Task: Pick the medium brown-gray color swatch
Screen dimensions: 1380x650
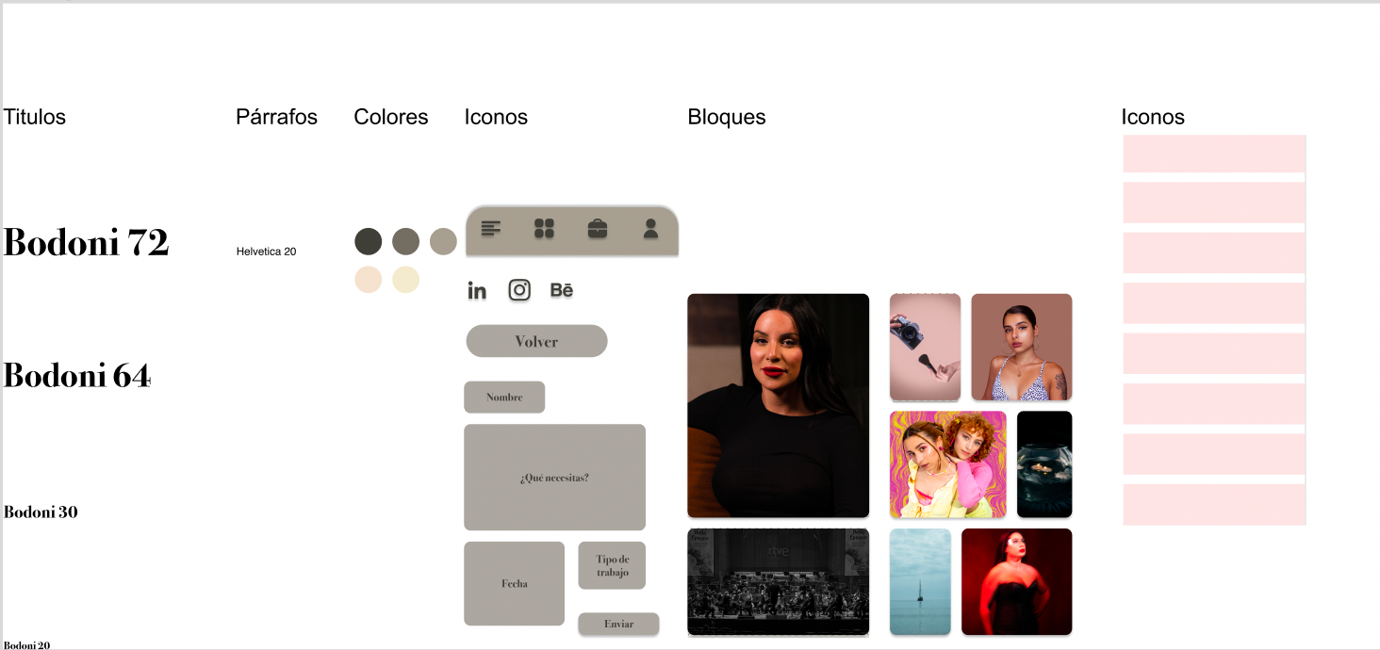Action: [x=405, y=241]
